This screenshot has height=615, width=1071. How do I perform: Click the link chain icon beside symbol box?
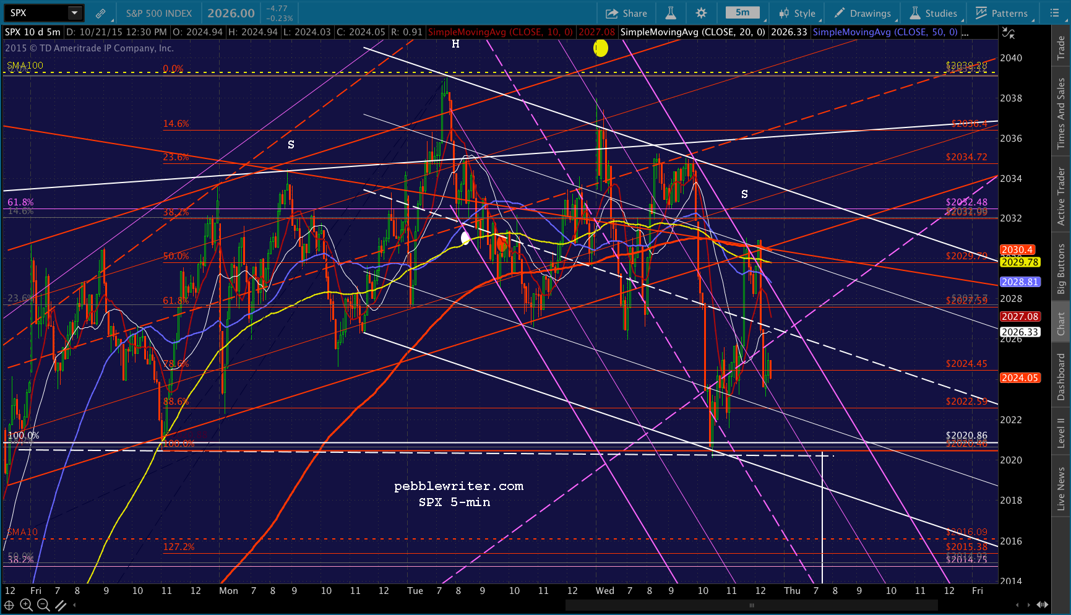(x=100, y=13)
